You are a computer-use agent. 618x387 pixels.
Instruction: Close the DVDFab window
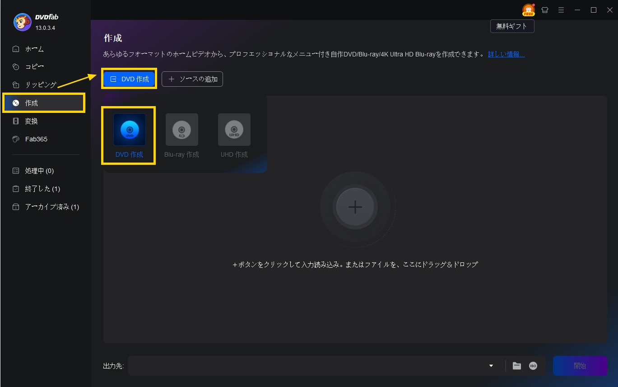click(609, 10)
